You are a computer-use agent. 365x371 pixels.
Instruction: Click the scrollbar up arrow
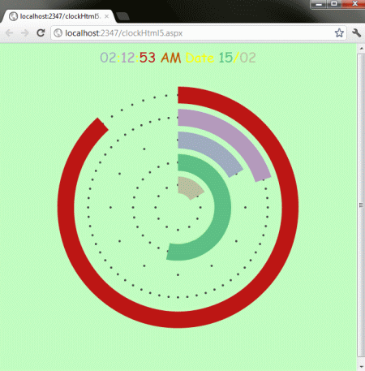click(x=361, y=49)
